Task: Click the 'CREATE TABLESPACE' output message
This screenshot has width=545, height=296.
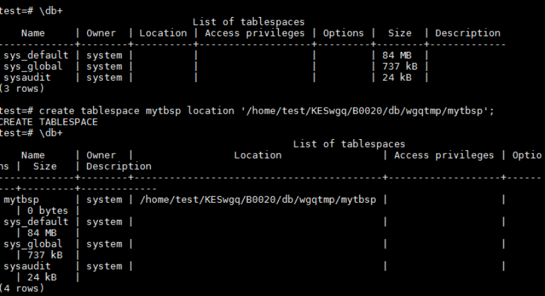Action: 49,122
